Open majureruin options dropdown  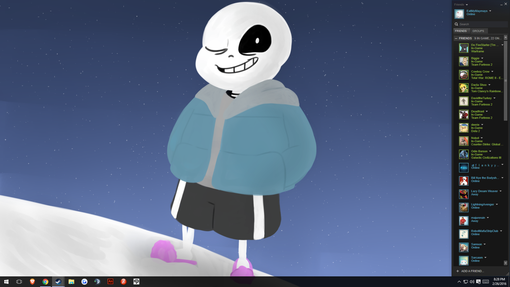click(488, 218)
